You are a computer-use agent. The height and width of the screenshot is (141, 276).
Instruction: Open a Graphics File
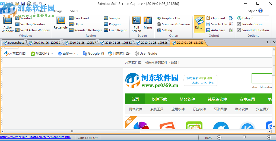pyautogui.click(x=169, y=18)
